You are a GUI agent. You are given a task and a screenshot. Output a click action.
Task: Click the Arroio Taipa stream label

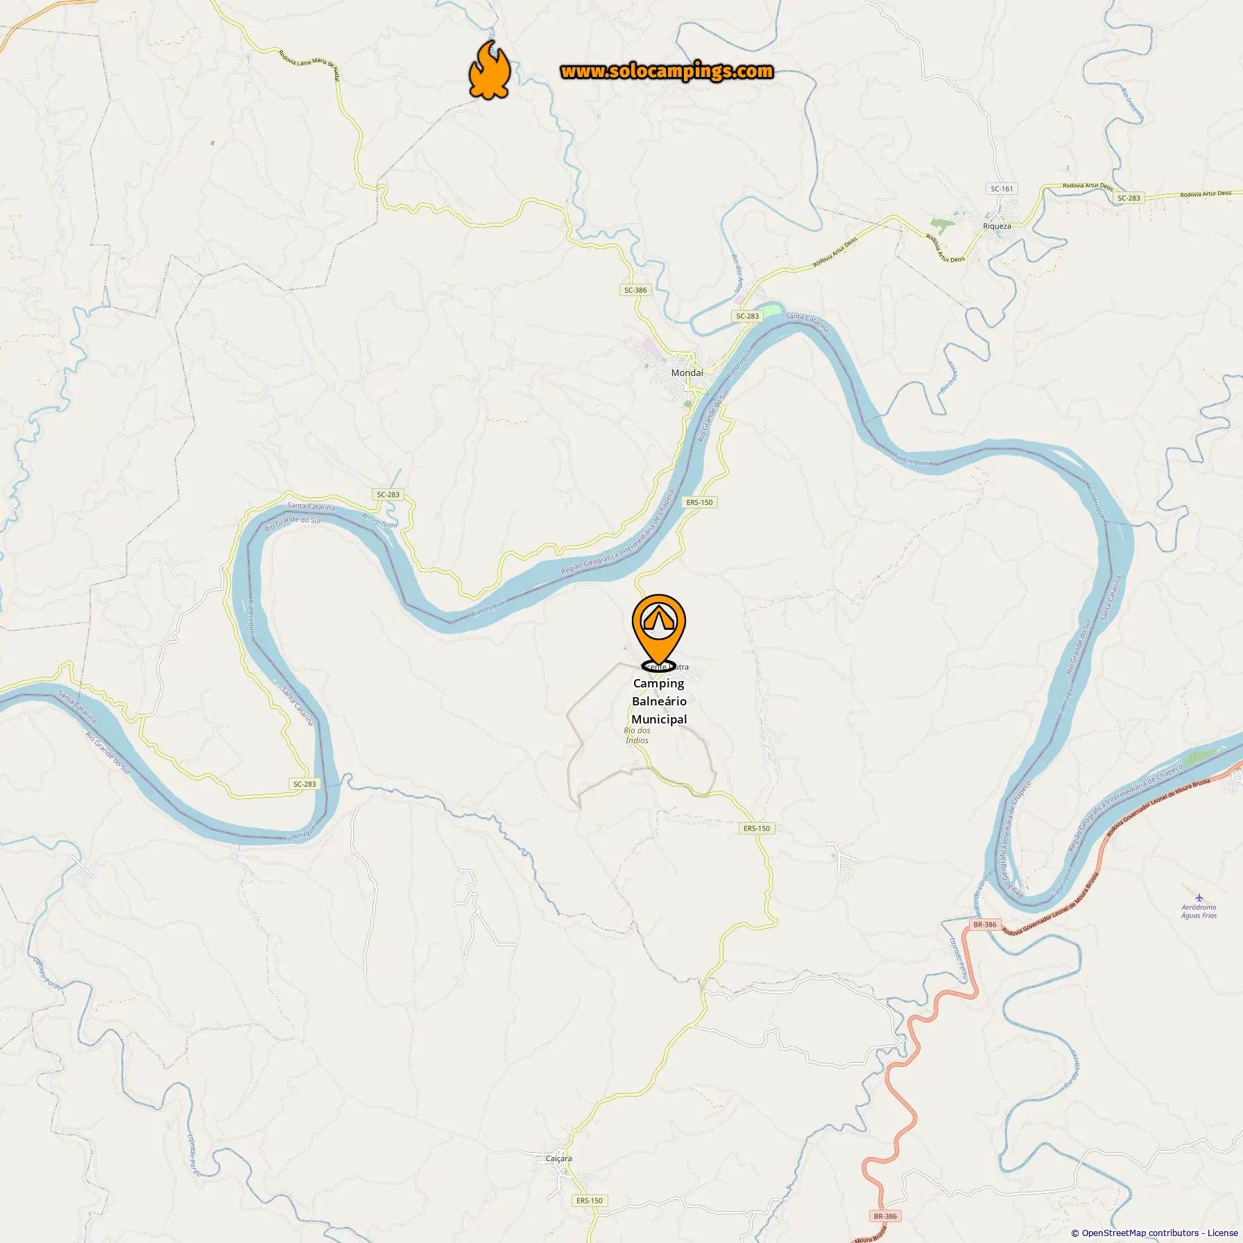point(380,521)
